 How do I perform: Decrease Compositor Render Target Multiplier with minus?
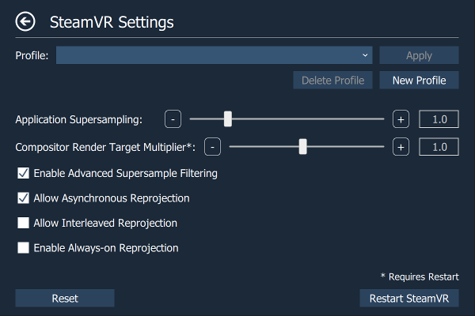tap(212, 147)
